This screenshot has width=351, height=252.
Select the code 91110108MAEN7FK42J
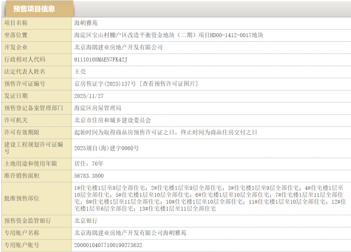pyautogui.click(x=101, y=59)
